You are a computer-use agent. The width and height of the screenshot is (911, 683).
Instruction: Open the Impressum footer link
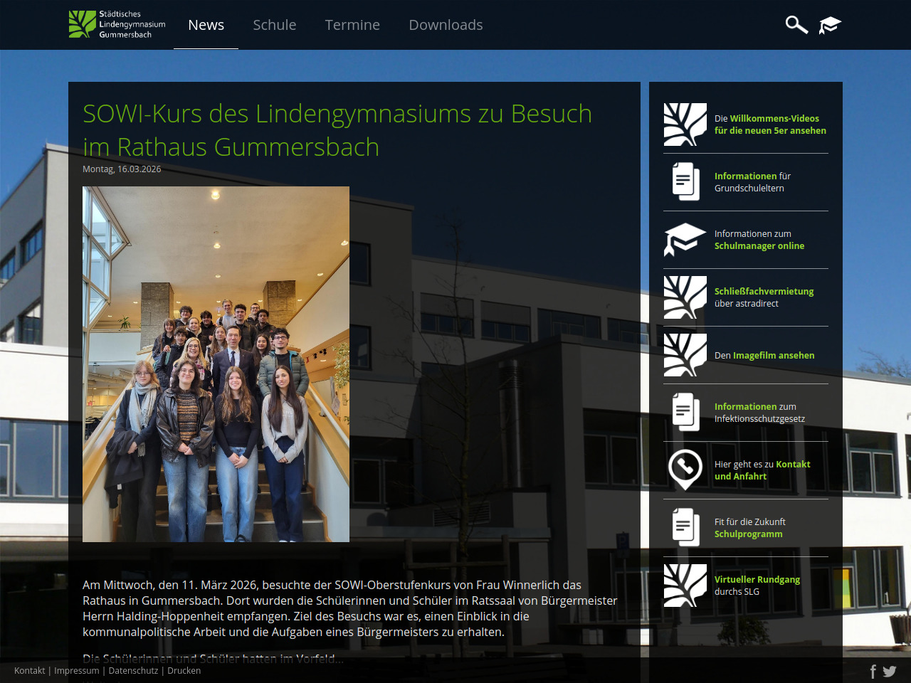tap(77, 671)
